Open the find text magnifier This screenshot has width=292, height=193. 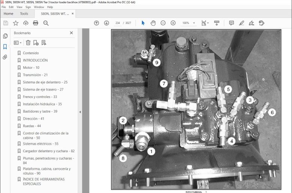pyautogui.click(x=46, y=23)
